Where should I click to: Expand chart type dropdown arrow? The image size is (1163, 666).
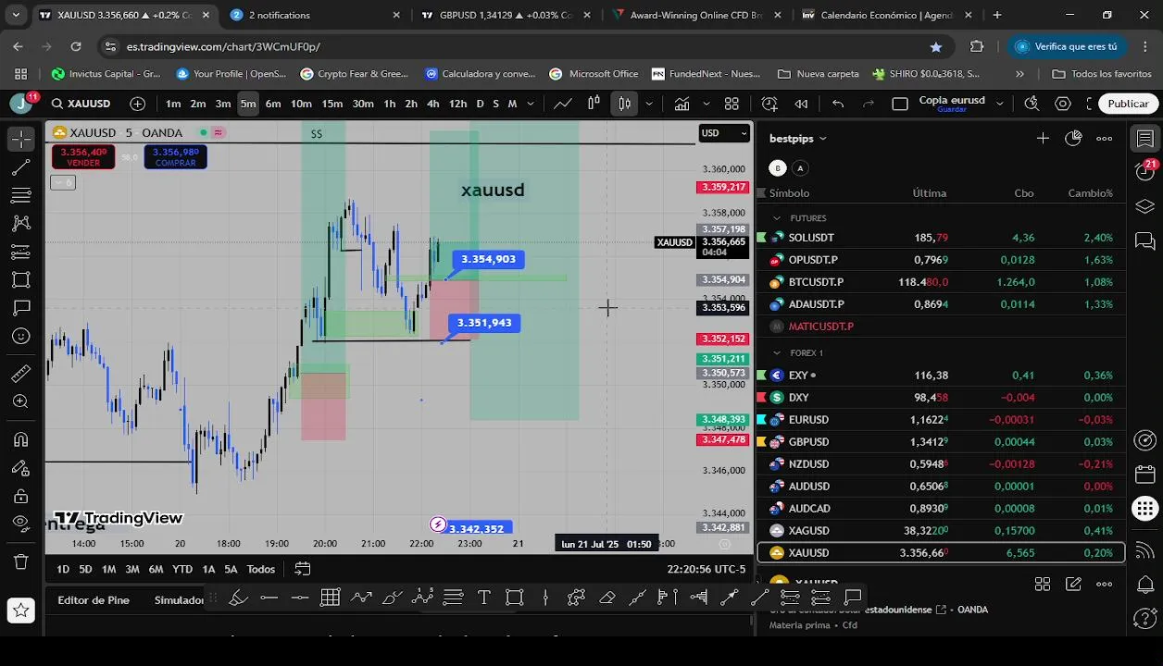(649, 104)
